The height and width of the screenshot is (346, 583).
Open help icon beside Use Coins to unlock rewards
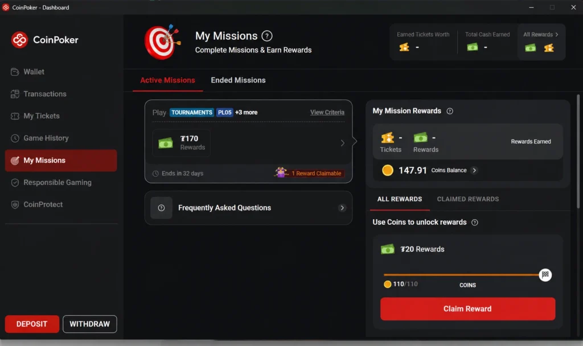(475, 223)
